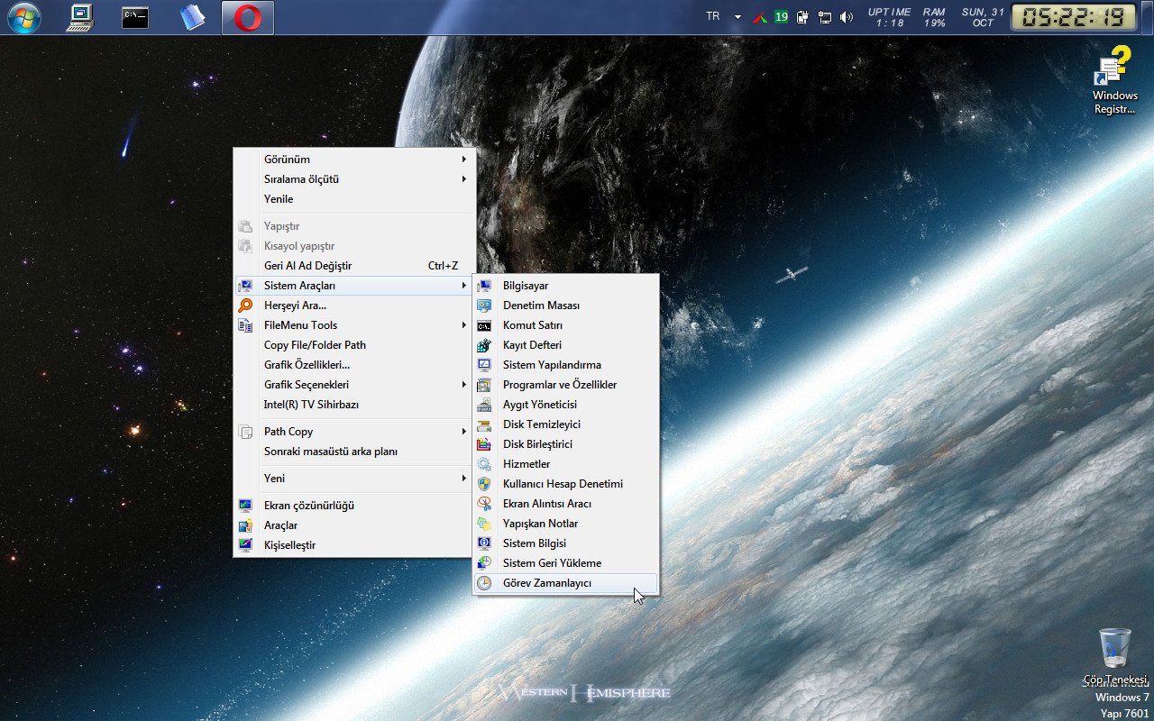Click the RAM 19% readout
The image size is (1154, 721).
(934, 17)
